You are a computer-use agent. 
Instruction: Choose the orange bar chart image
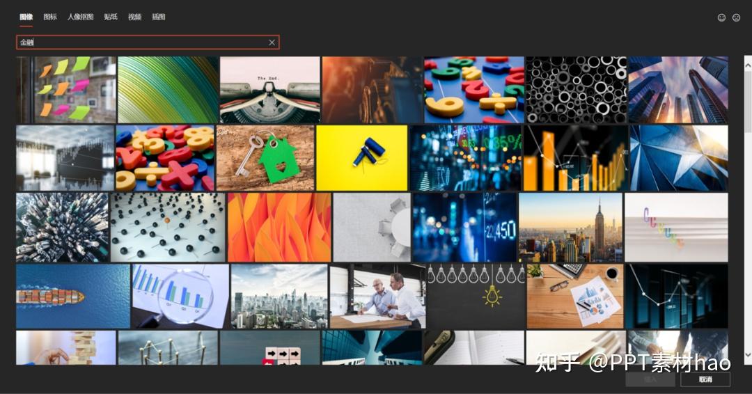coord(576,158)
